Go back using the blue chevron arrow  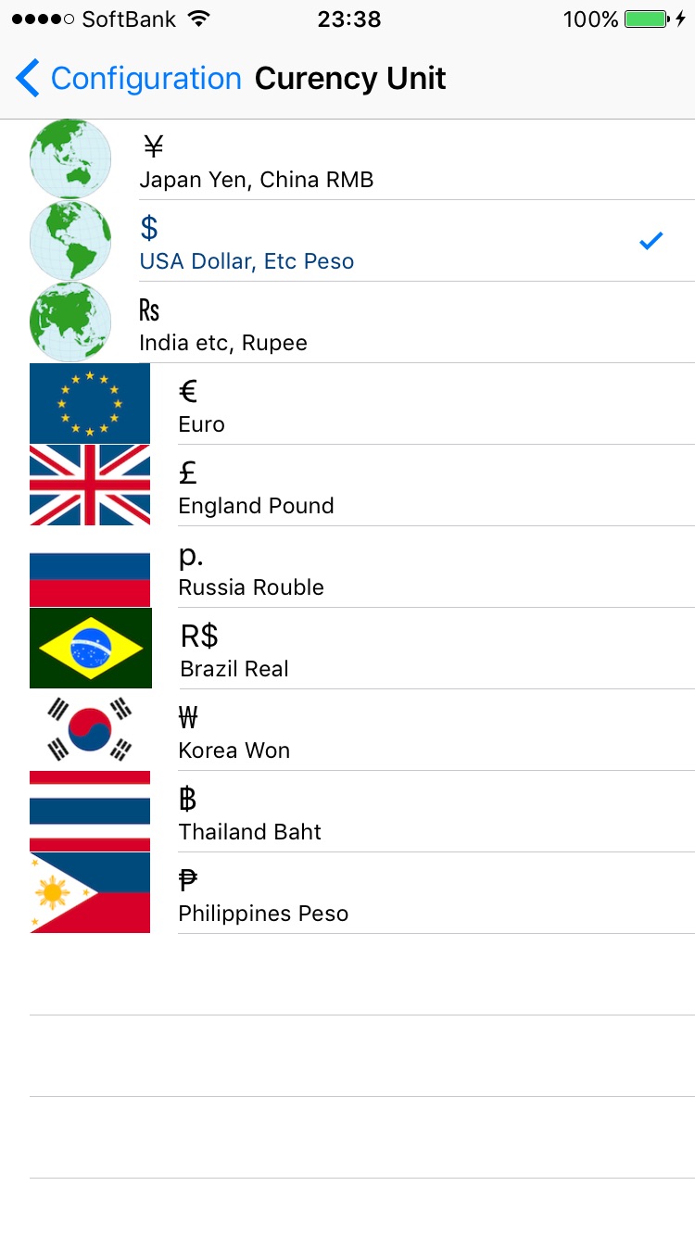coord(28,79)
